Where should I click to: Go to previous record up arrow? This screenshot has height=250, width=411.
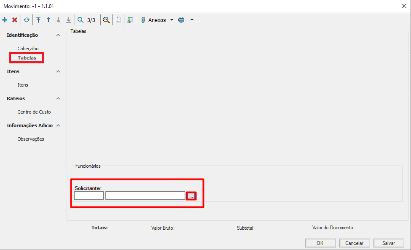[x=48, y=20]
